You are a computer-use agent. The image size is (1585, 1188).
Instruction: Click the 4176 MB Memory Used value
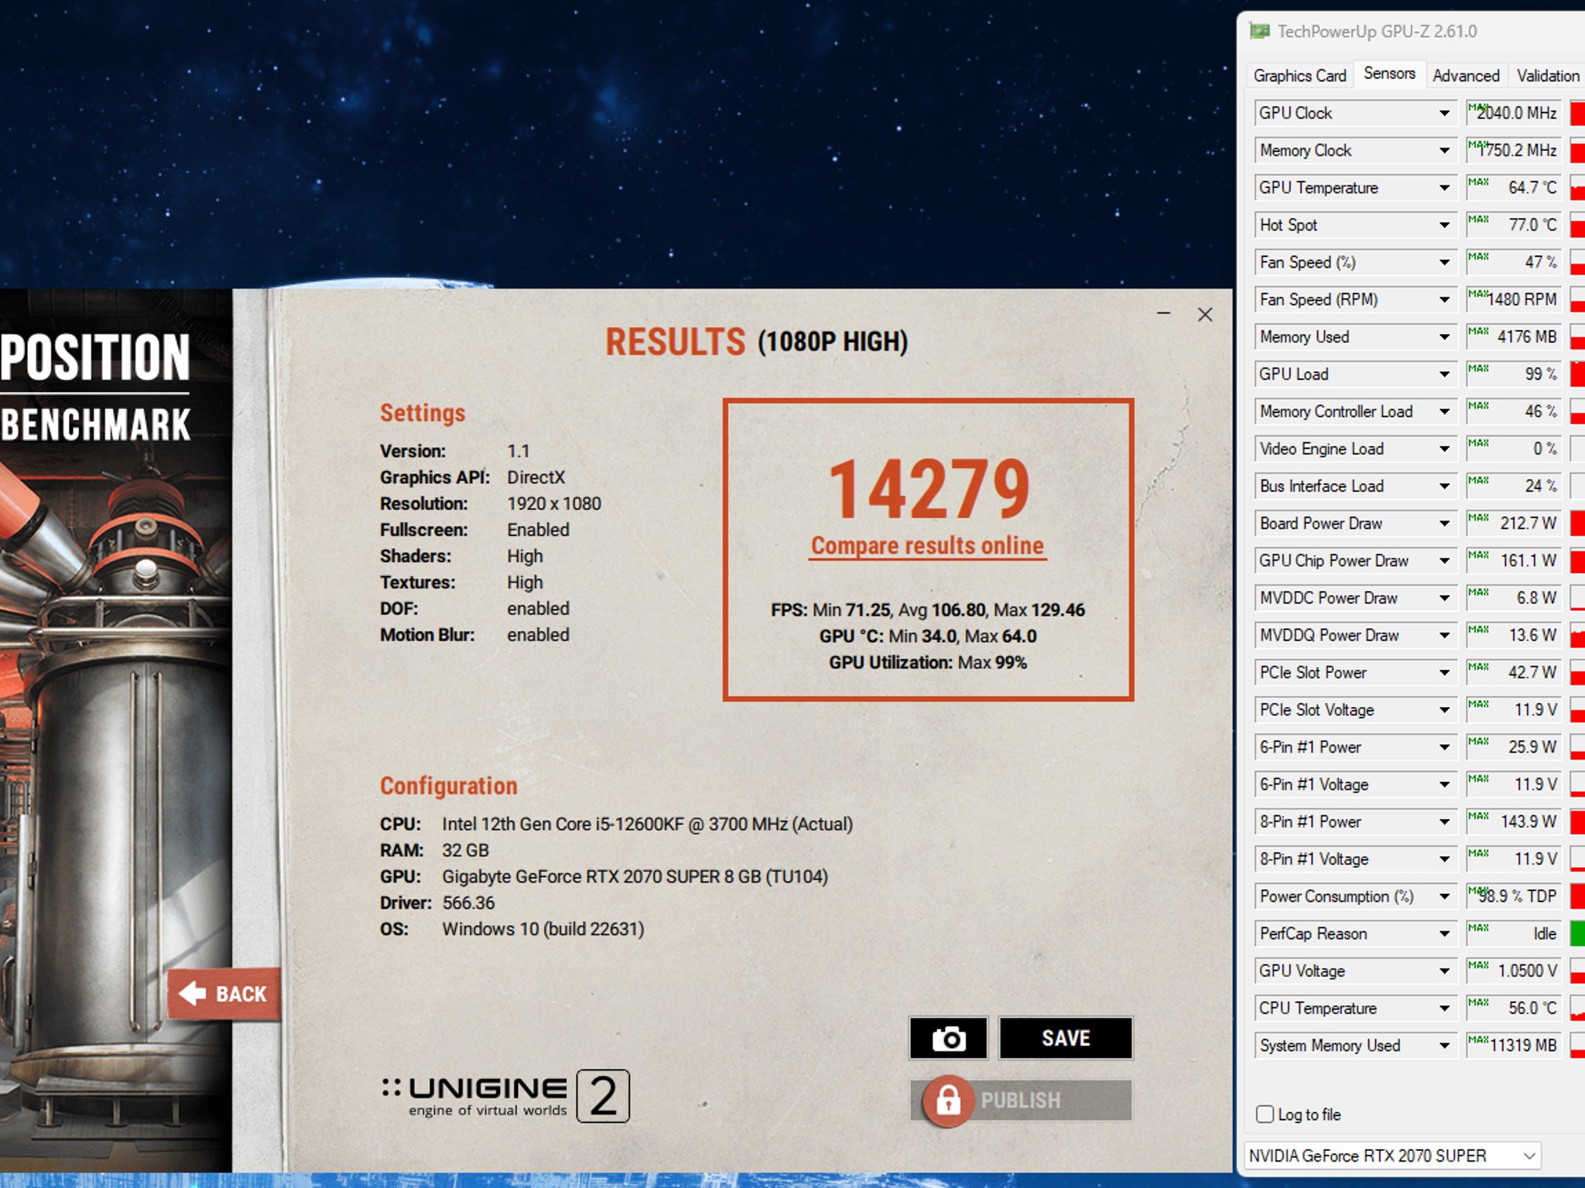click(1514, 336)
